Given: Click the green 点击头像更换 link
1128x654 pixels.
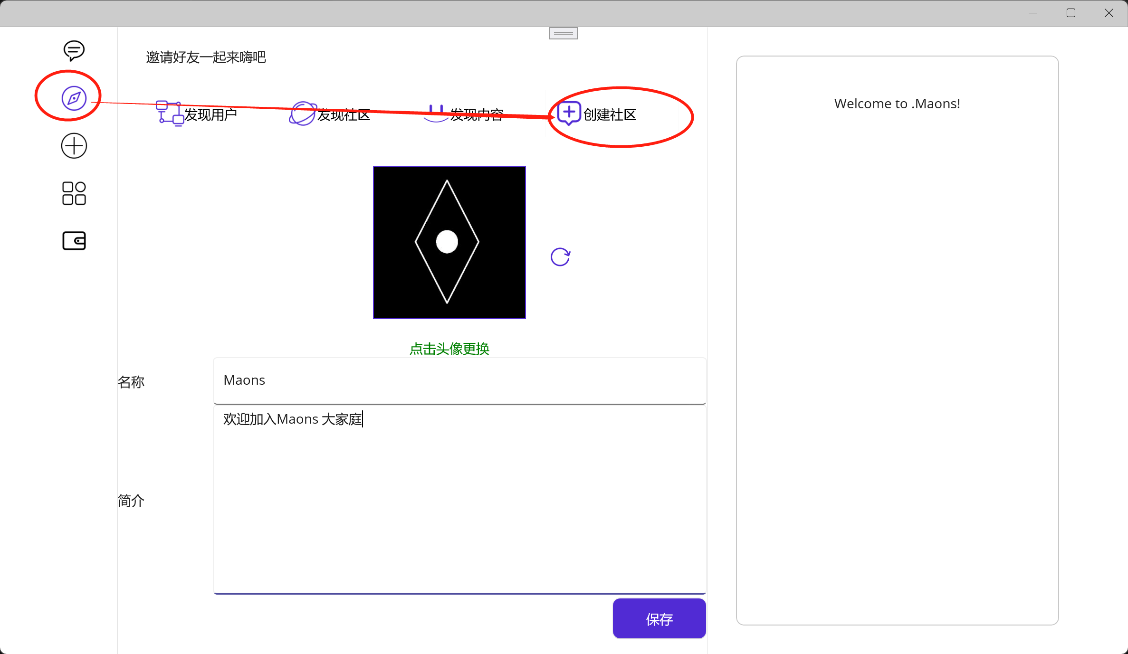Looking at the screenshot, I should [x=449, y=348].
